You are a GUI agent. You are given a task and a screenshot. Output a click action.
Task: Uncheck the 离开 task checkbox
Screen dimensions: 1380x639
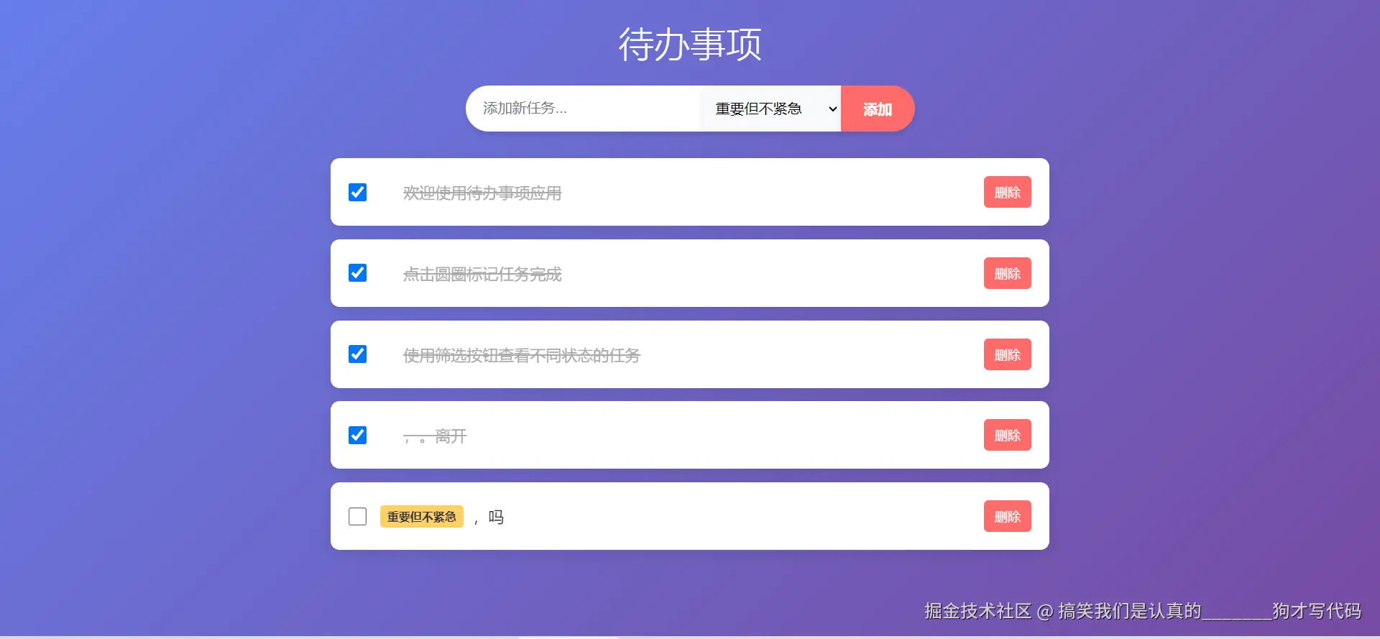pyautogui.click(x=357, y=436)
